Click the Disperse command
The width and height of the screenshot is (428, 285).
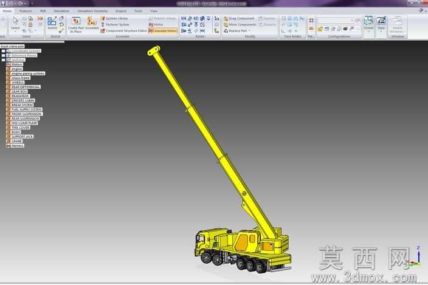267,24
